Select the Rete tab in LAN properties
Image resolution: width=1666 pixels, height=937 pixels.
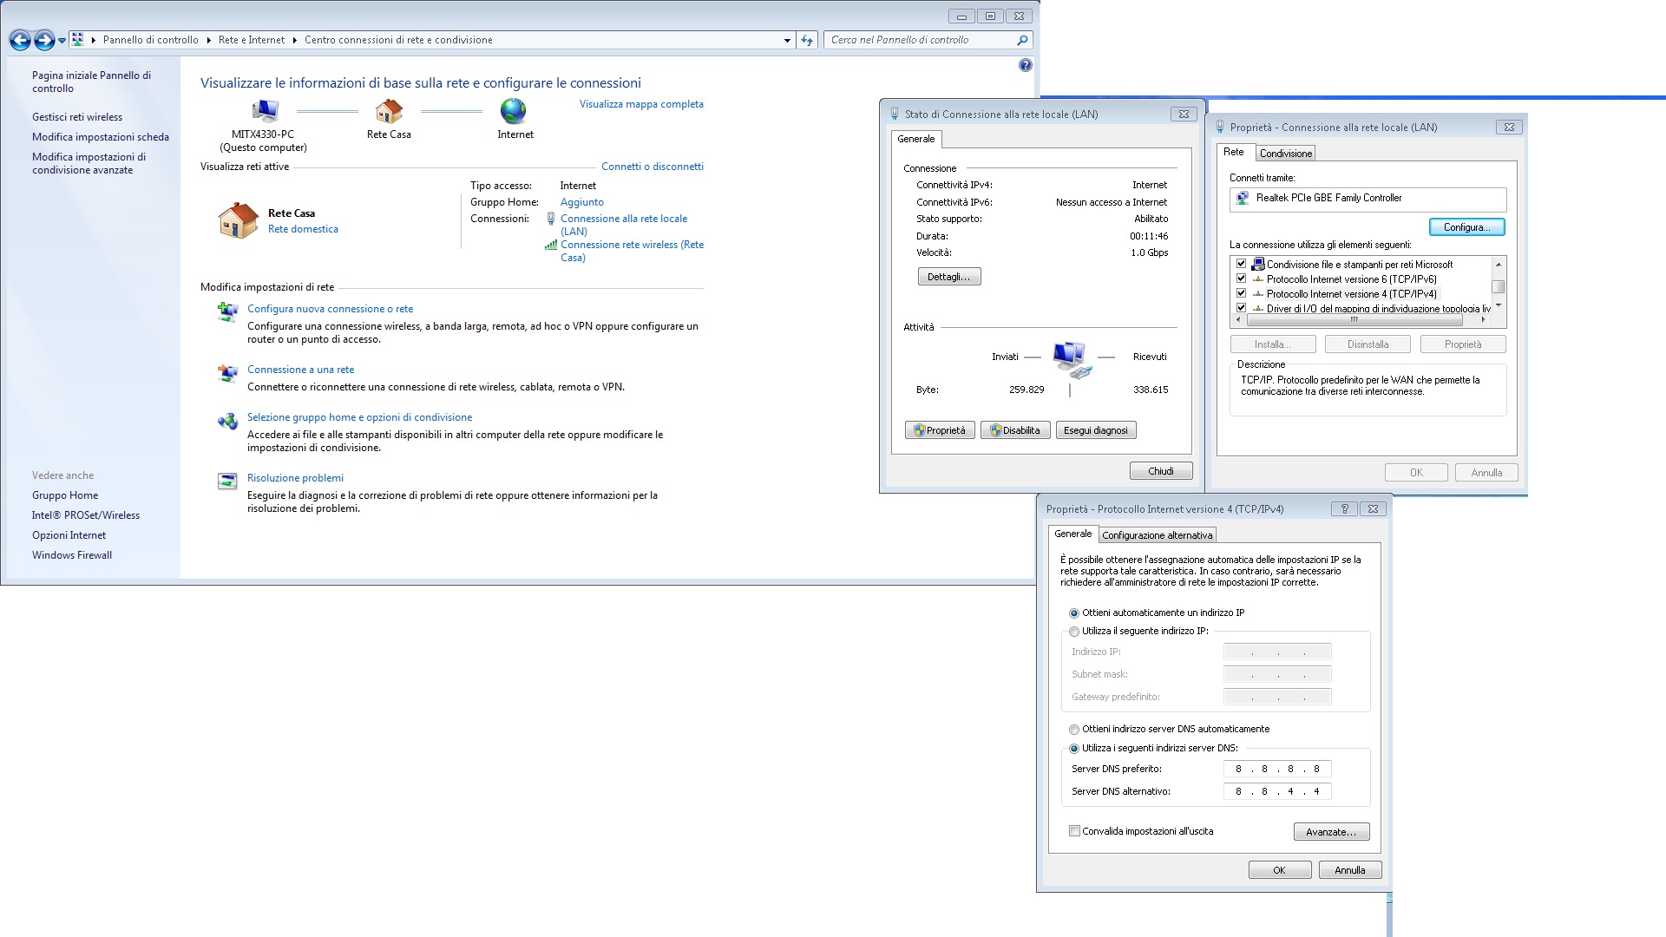(1234, 152)
